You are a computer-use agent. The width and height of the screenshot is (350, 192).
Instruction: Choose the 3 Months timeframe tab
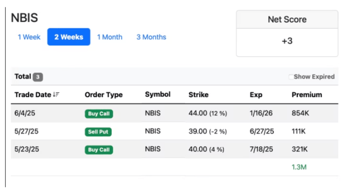151,37
